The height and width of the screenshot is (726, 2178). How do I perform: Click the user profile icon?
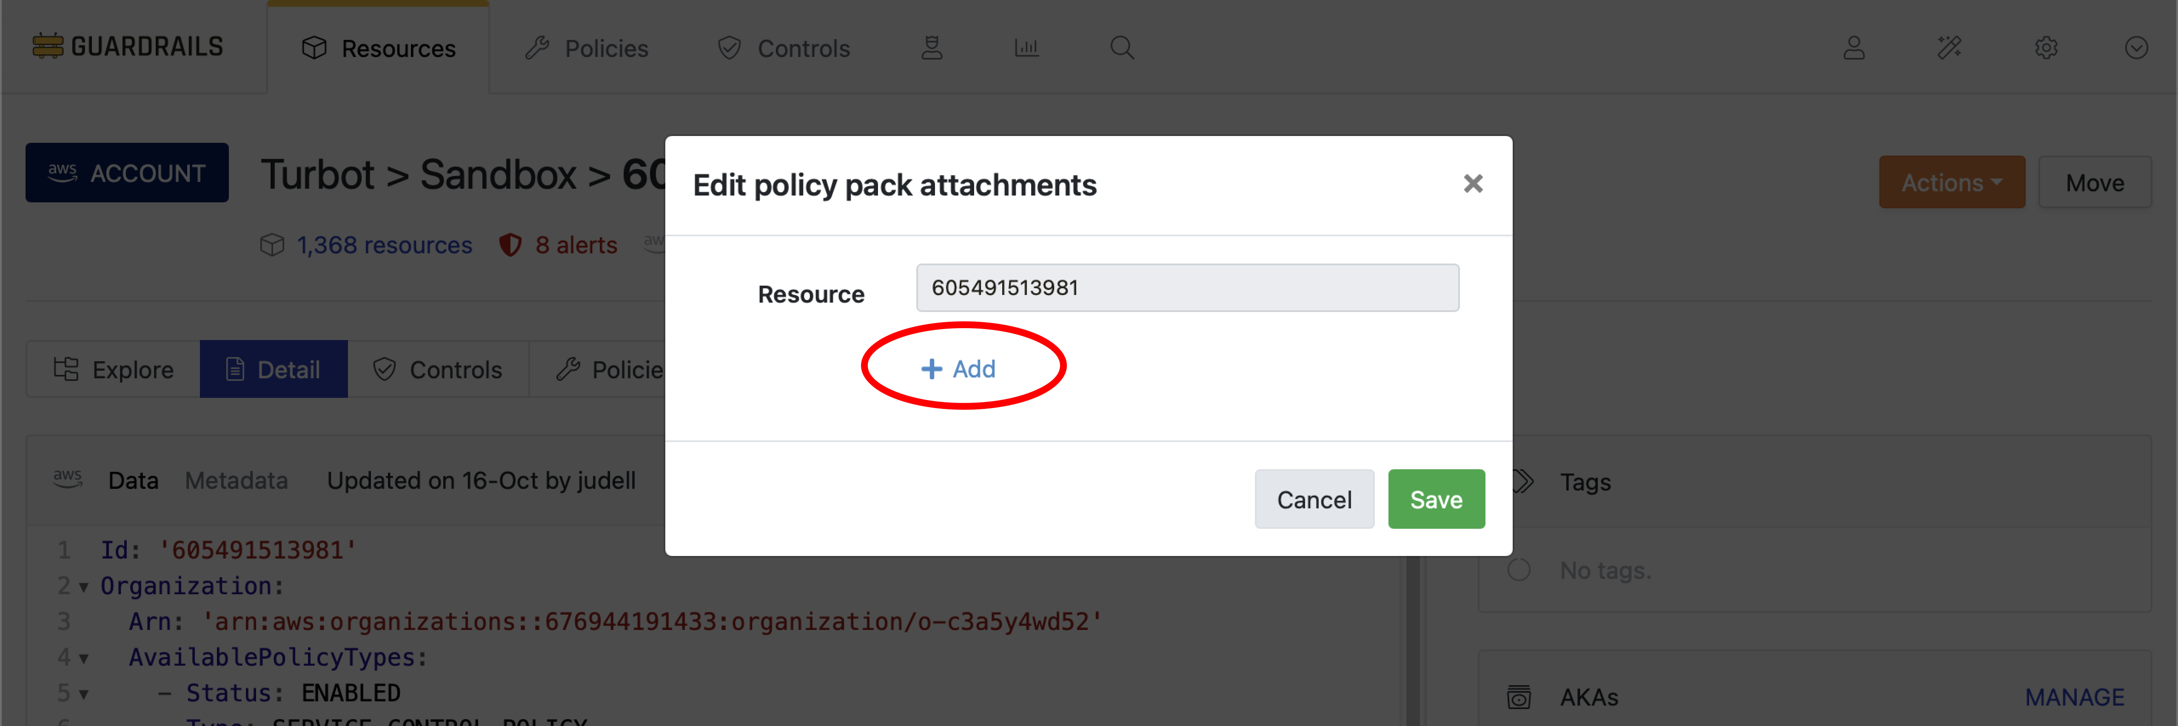(1854, 48)
